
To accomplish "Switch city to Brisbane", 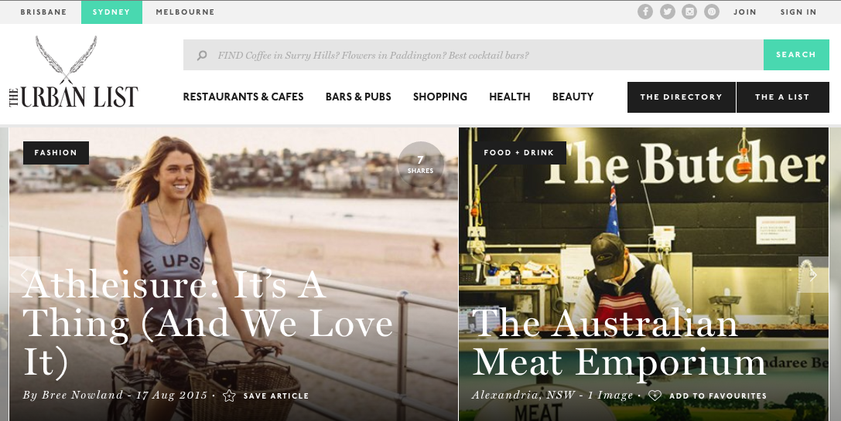I will [x=43, y=12].
